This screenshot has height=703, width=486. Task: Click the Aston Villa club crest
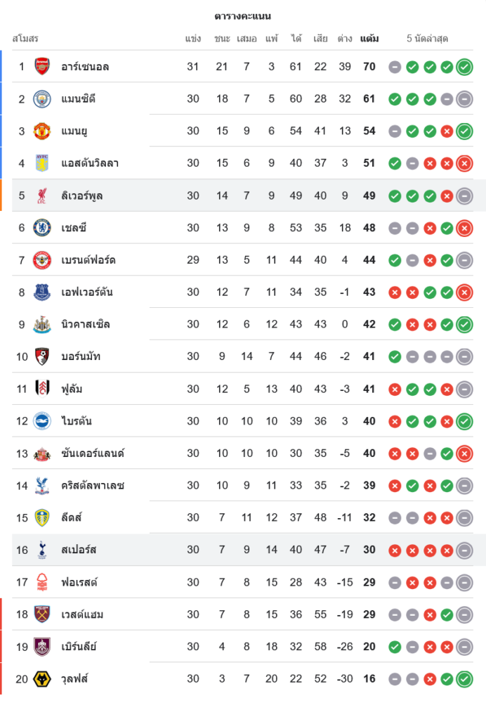[x=42, y=163]
